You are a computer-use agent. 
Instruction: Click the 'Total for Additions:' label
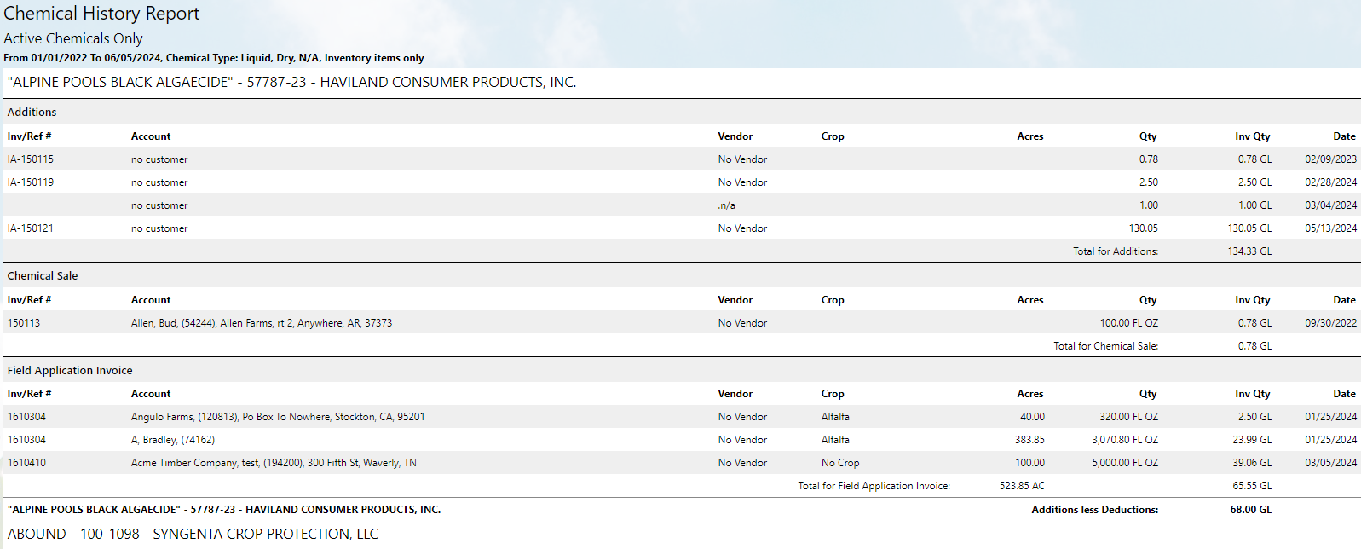pos(1116,251)
